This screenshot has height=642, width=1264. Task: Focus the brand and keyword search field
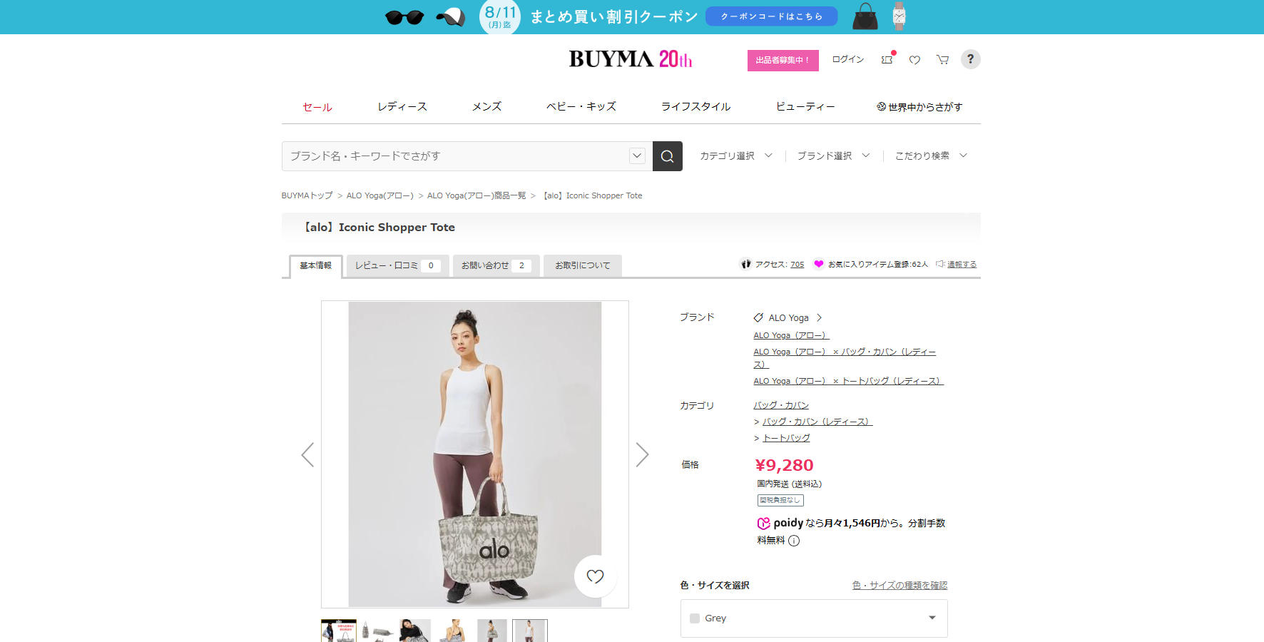467,156
